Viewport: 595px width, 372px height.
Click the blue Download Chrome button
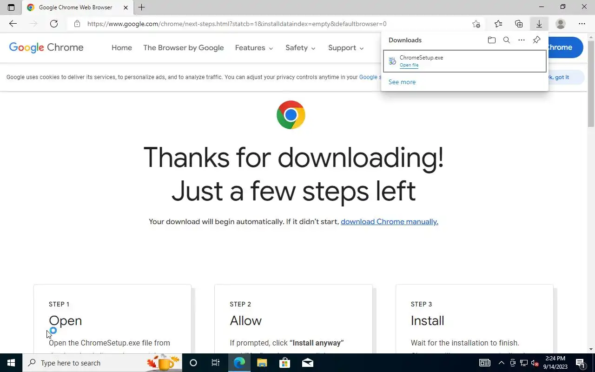point(566,47)
